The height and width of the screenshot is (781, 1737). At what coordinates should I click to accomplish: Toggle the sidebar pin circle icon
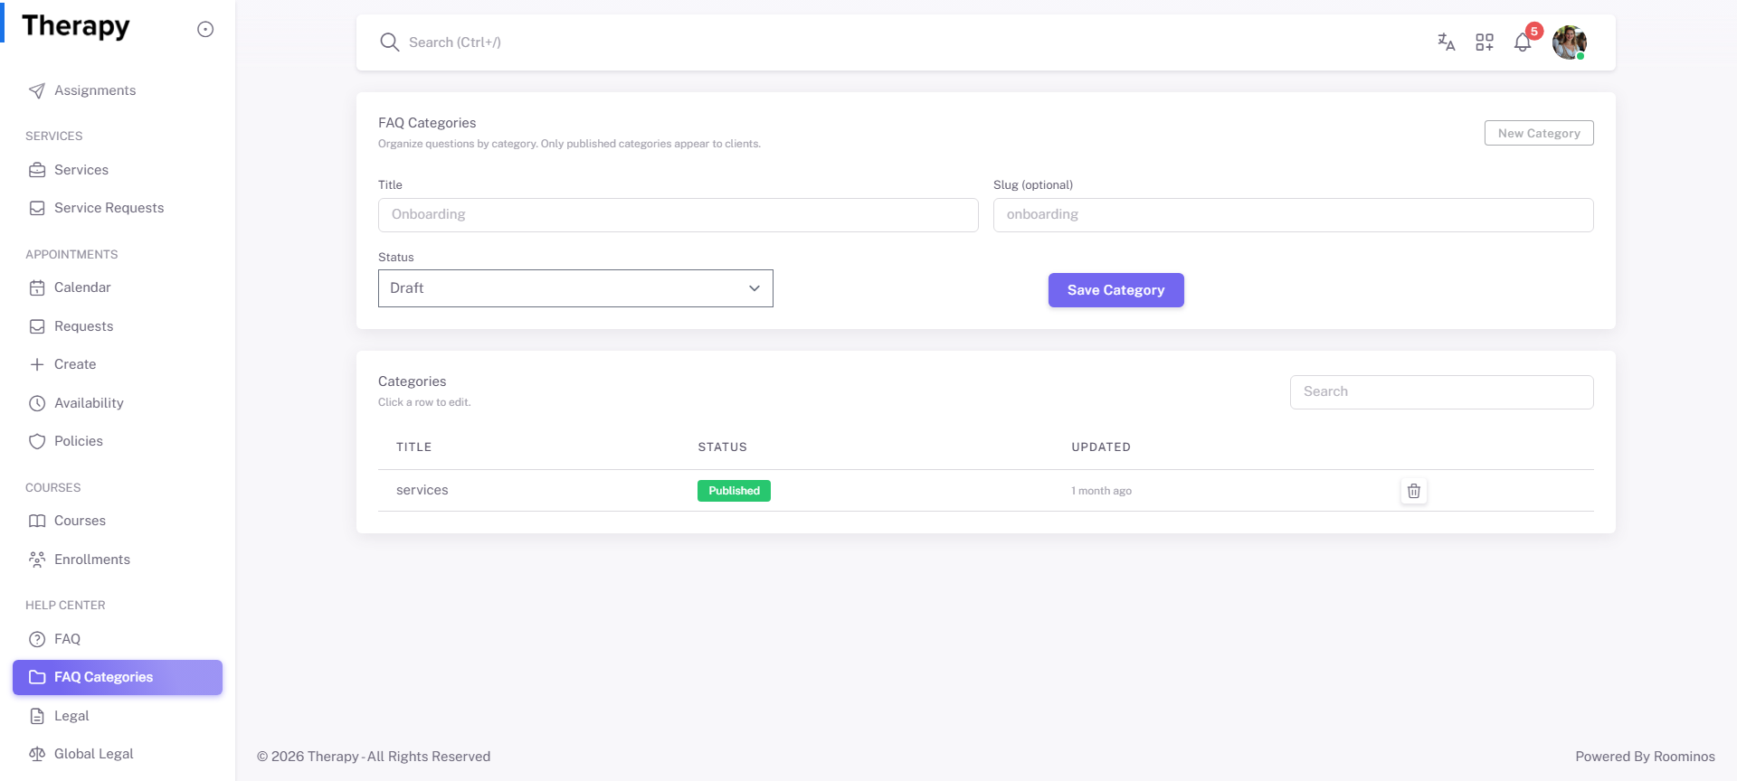point(205,29)
